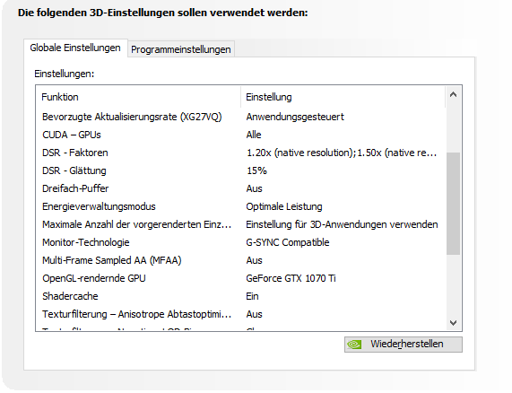
Task: Select the Dreifach-Puffer row
Action: click(240, 188)
